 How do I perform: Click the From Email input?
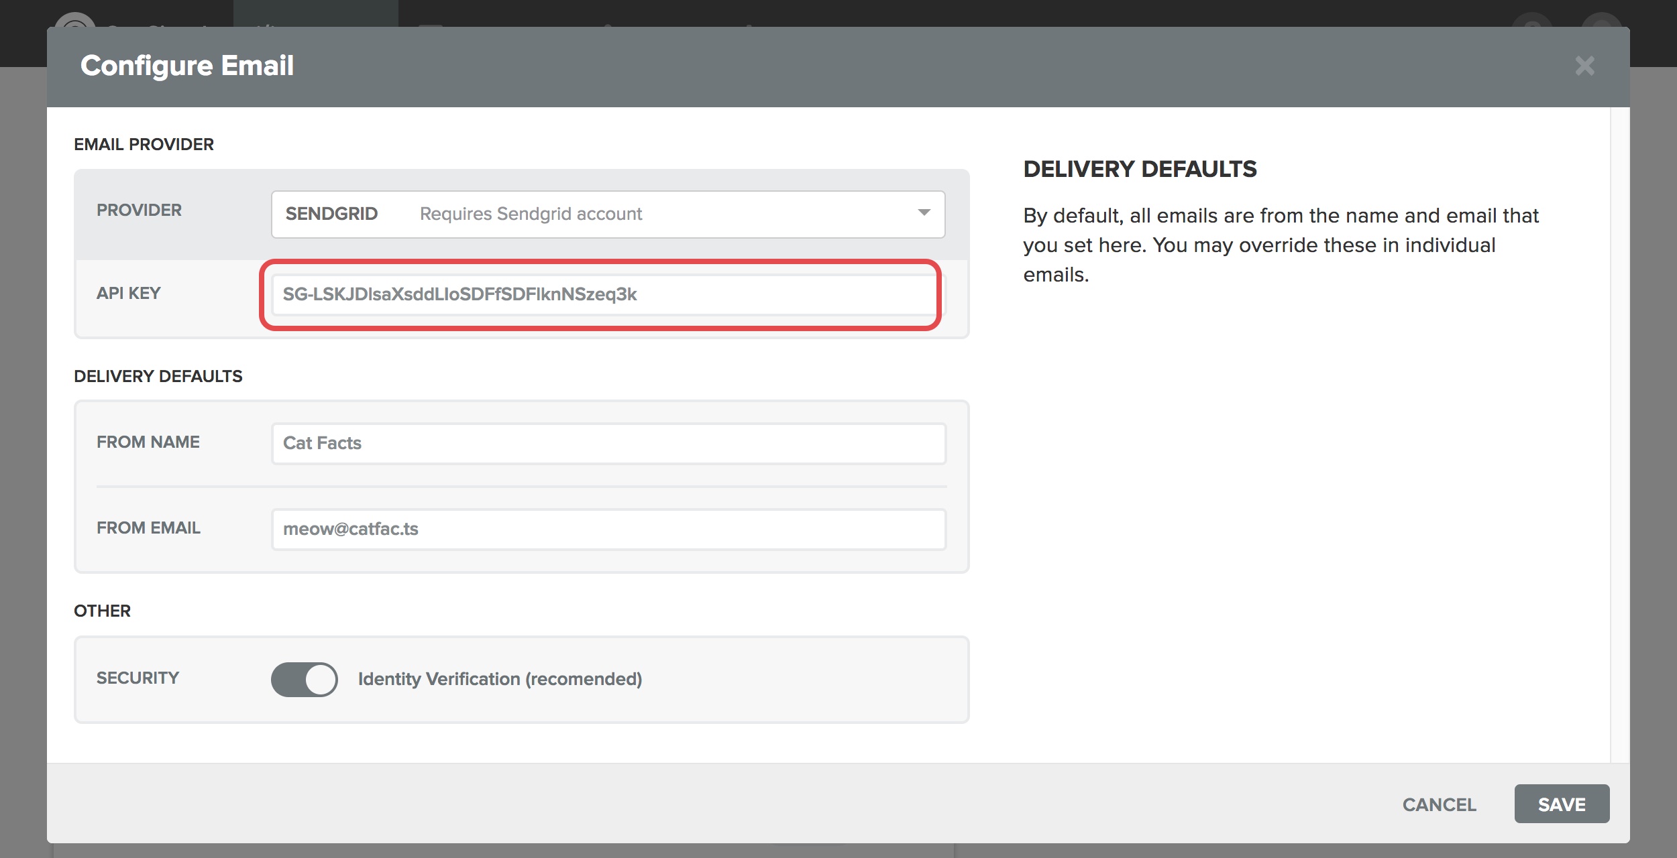point(608,529)
